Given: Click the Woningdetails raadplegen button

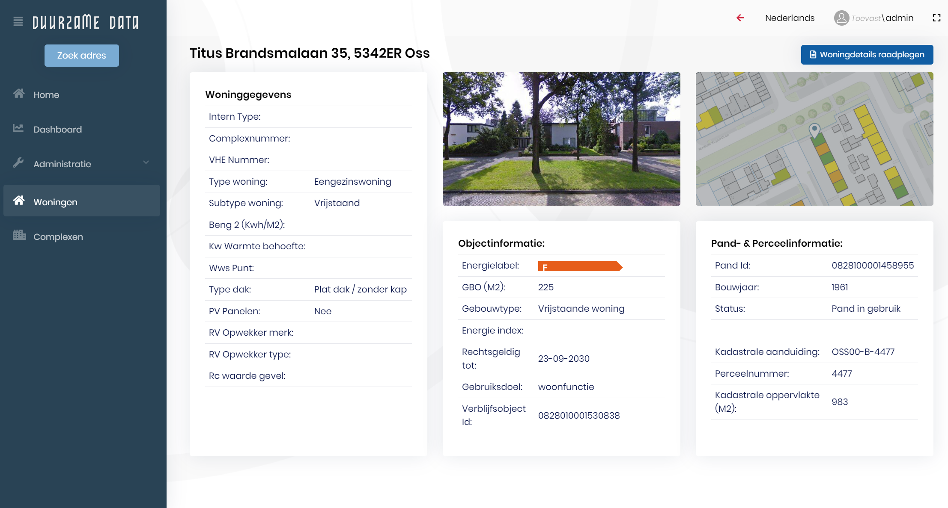Looking at the screenshot, I should (867, 55).
